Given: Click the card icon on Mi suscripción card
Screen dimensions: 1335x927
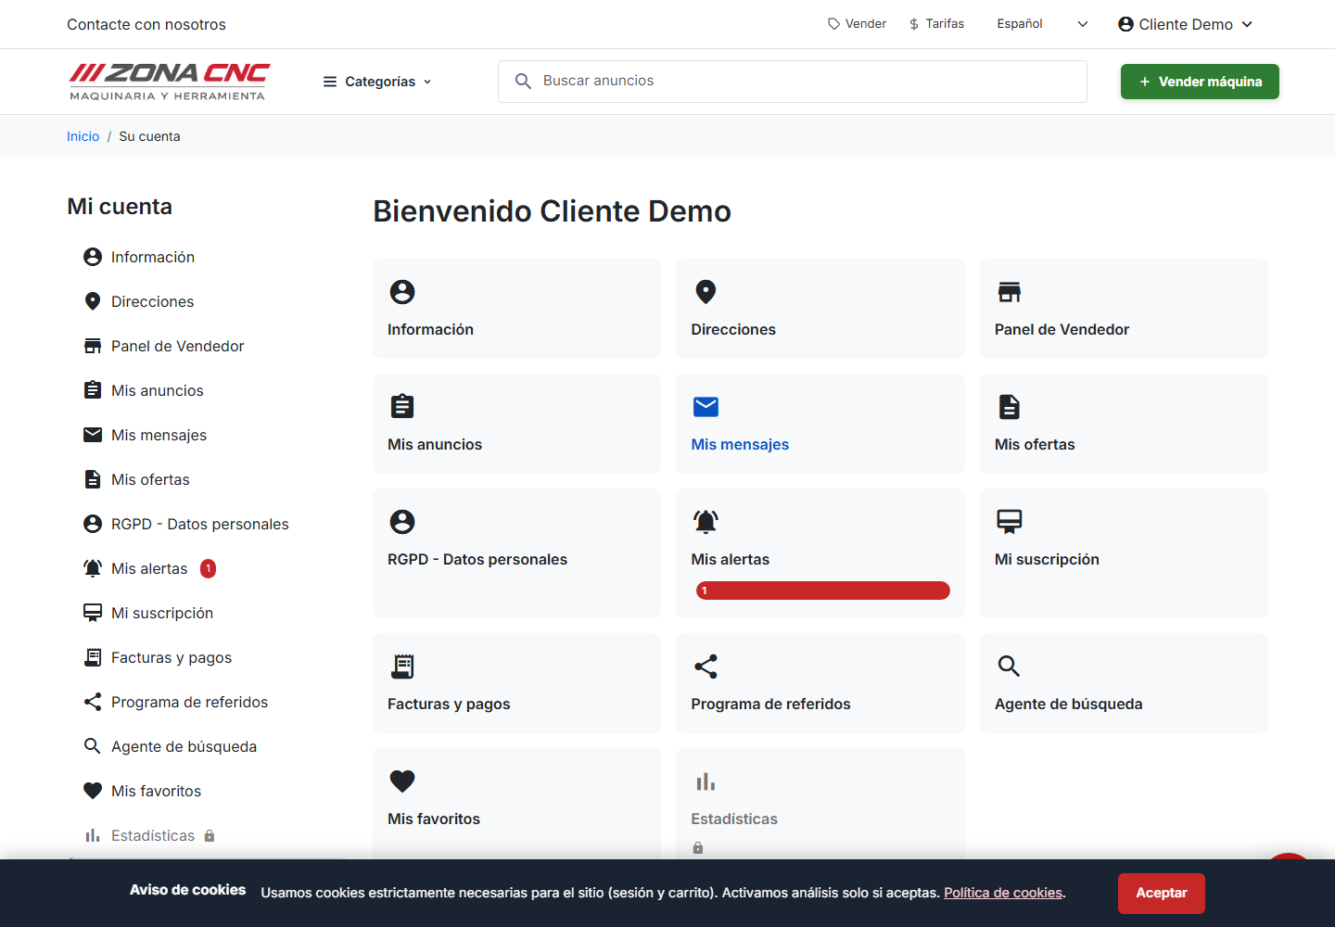Looking at the screenshot, I should pos(1010,522).
